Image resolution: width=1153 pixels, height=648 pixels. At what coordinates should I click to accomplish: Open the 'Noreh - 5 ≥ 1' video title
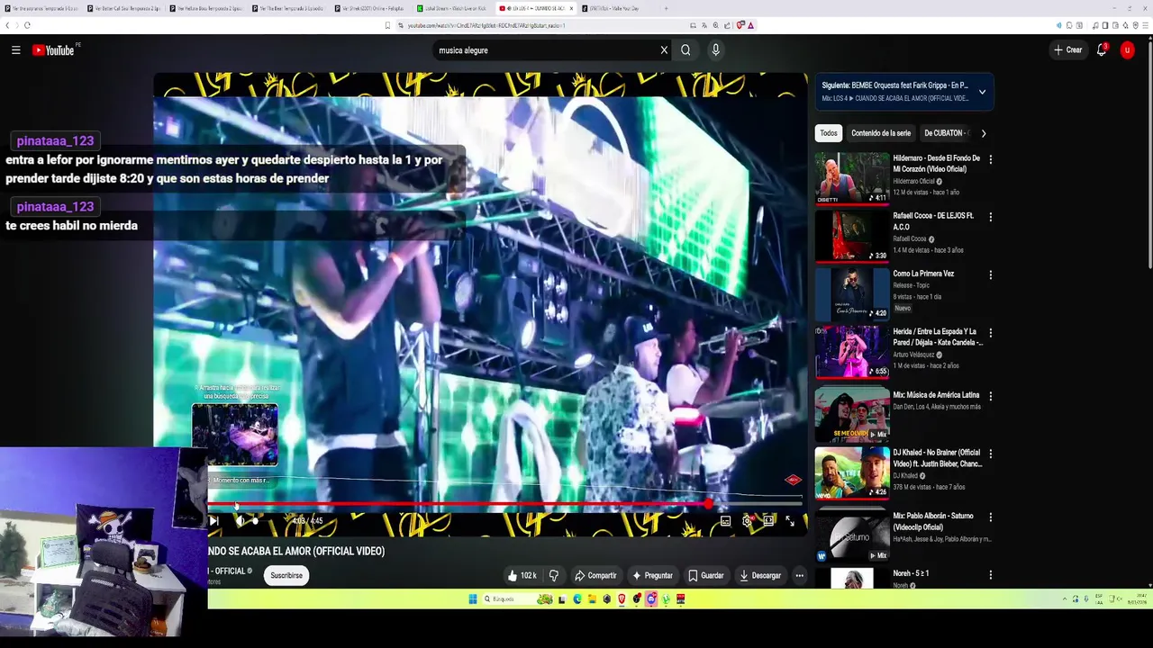911,573
